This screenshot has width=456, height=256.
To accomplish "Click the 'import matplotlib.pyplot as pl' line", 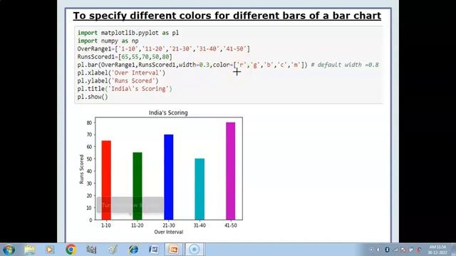I will tap(128, 33).
